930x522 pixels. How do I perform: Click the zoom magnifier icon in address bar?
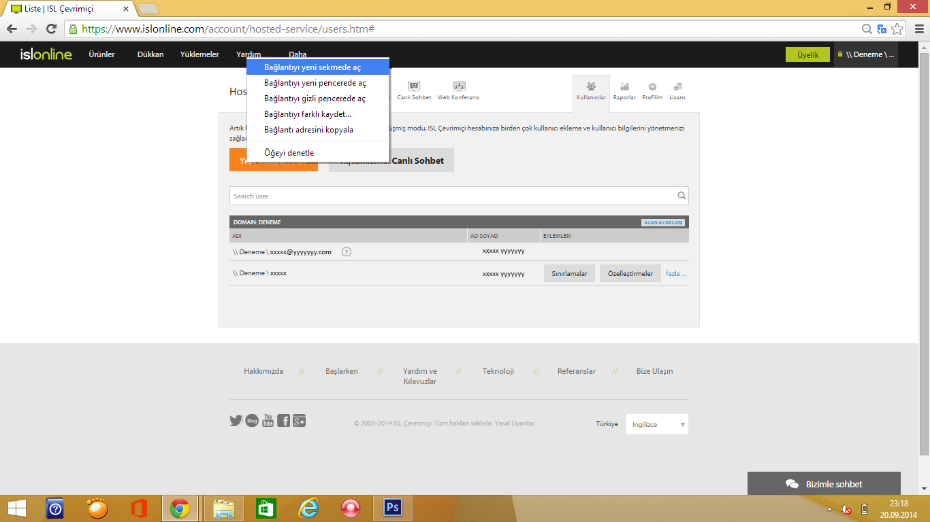(x=867, y=29)
